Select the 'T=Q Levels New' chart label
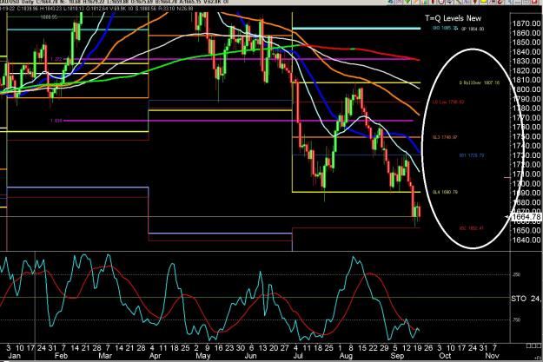This screenshot has height=362, width=543. tap(453, 18)
